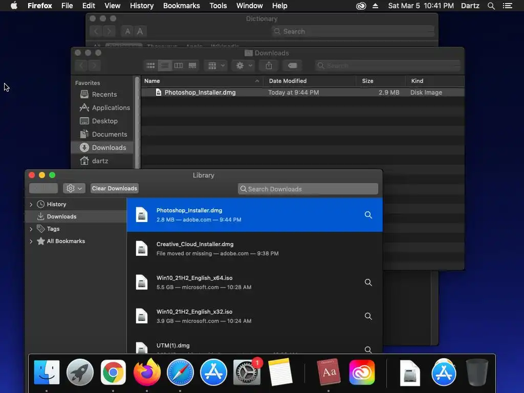Viewport: 524px width, 393px height.
Task: Click the Creative Cloud menu bar icon
Action: pos(361,6)
